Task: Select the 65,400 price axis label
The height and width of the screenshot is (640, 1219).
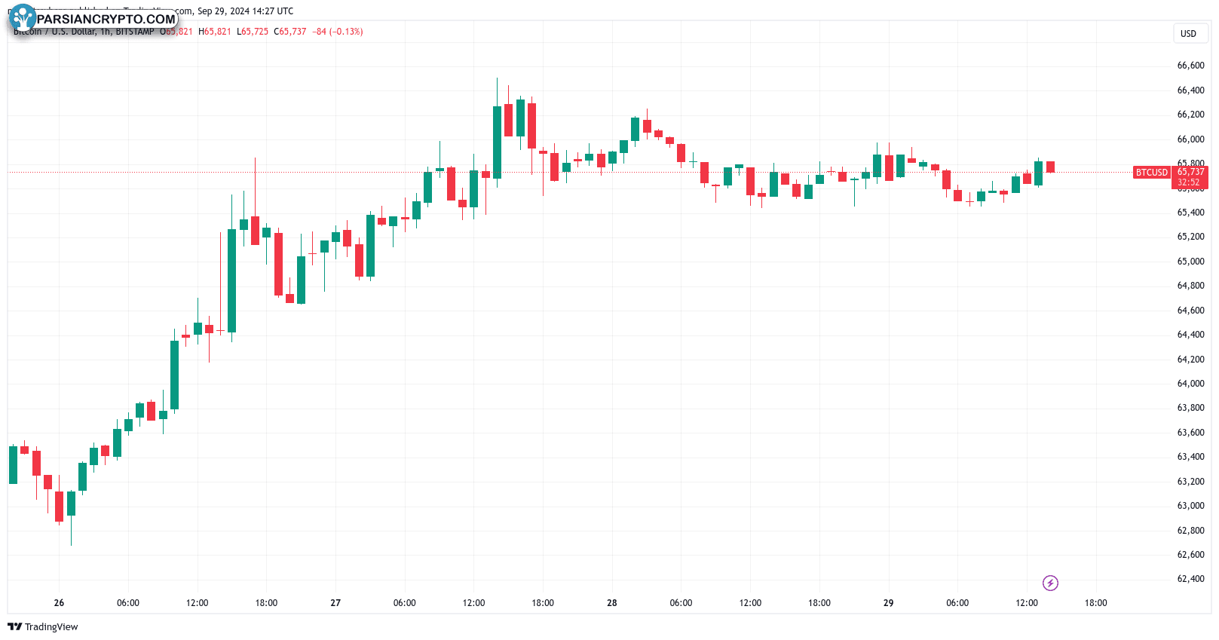Action: click(x=1191, y=213)
